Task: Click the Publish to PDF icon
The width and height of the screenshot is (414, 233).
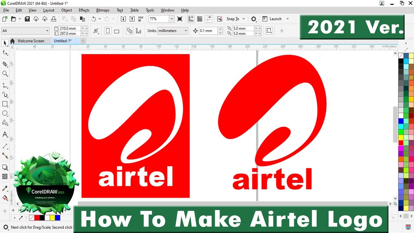Action: coord(141,19)
